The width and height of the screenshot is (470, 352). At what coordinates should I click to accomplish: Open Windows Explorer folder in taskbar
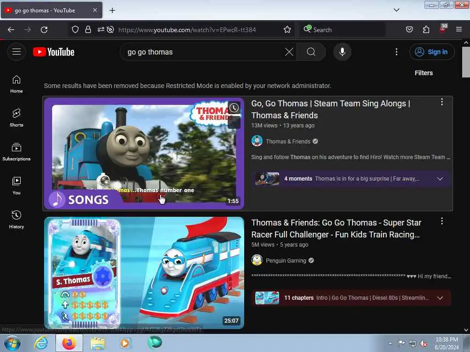98,343
